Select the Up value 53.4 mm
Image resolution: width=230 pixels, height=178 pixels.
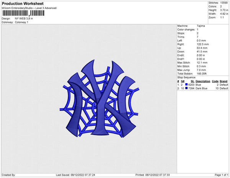coord(202,48)
